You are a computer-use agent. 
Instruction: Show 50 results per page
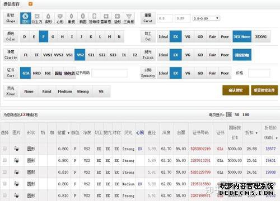(x=237, y=114)
